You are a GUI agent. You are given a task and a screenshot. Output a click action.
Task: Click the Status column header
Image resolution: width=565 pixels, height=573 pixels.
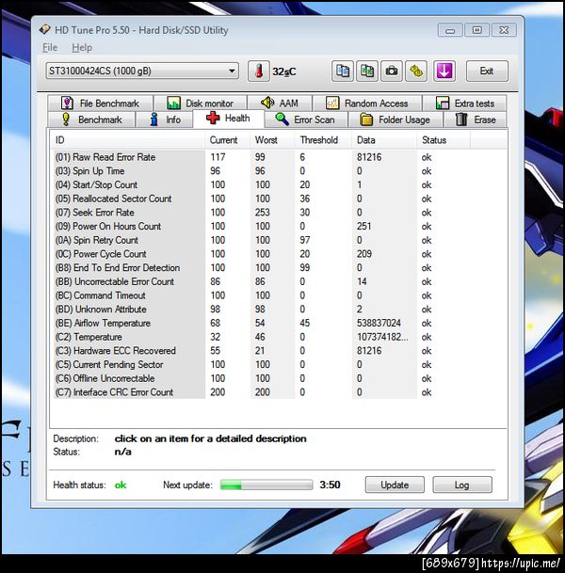coord(444,140)
